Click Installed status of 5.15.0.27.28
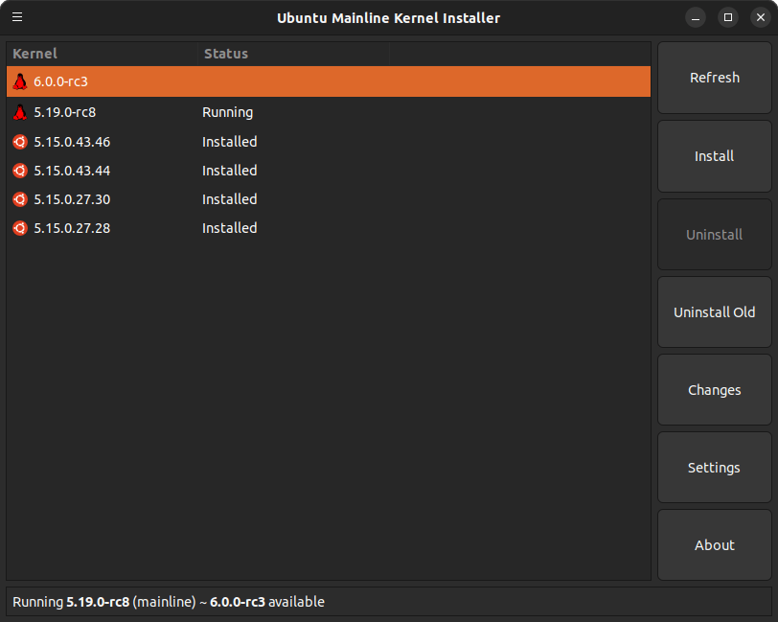The image size is (778, 622). 230,228
